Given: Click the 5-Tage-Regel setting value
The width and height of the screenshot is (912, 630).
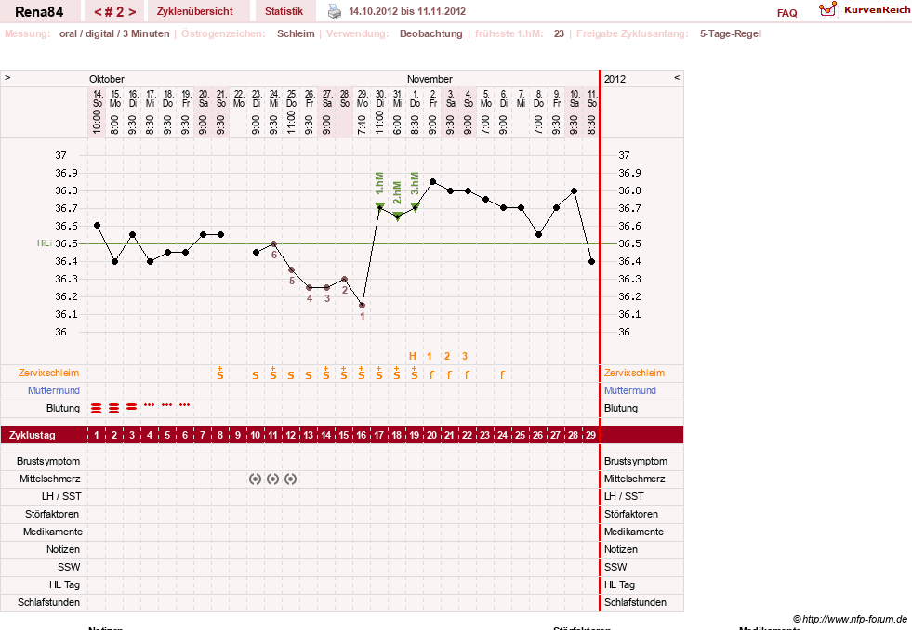Looking at the screenshot, I should [x=731, y=33].
